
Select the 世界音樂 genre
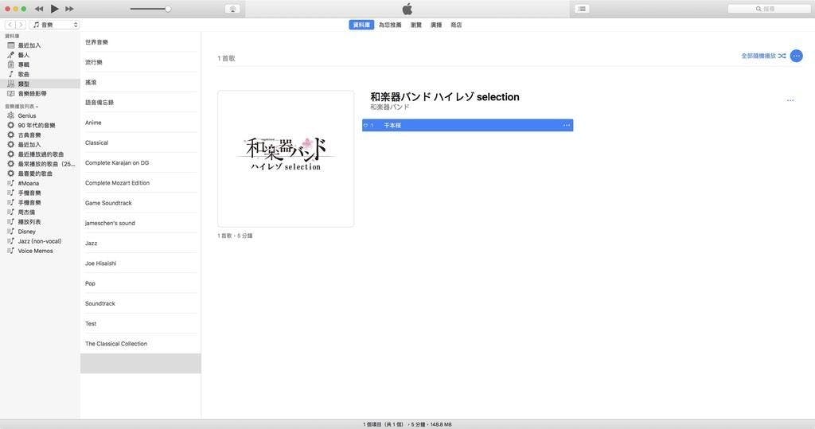coord(140,42)
